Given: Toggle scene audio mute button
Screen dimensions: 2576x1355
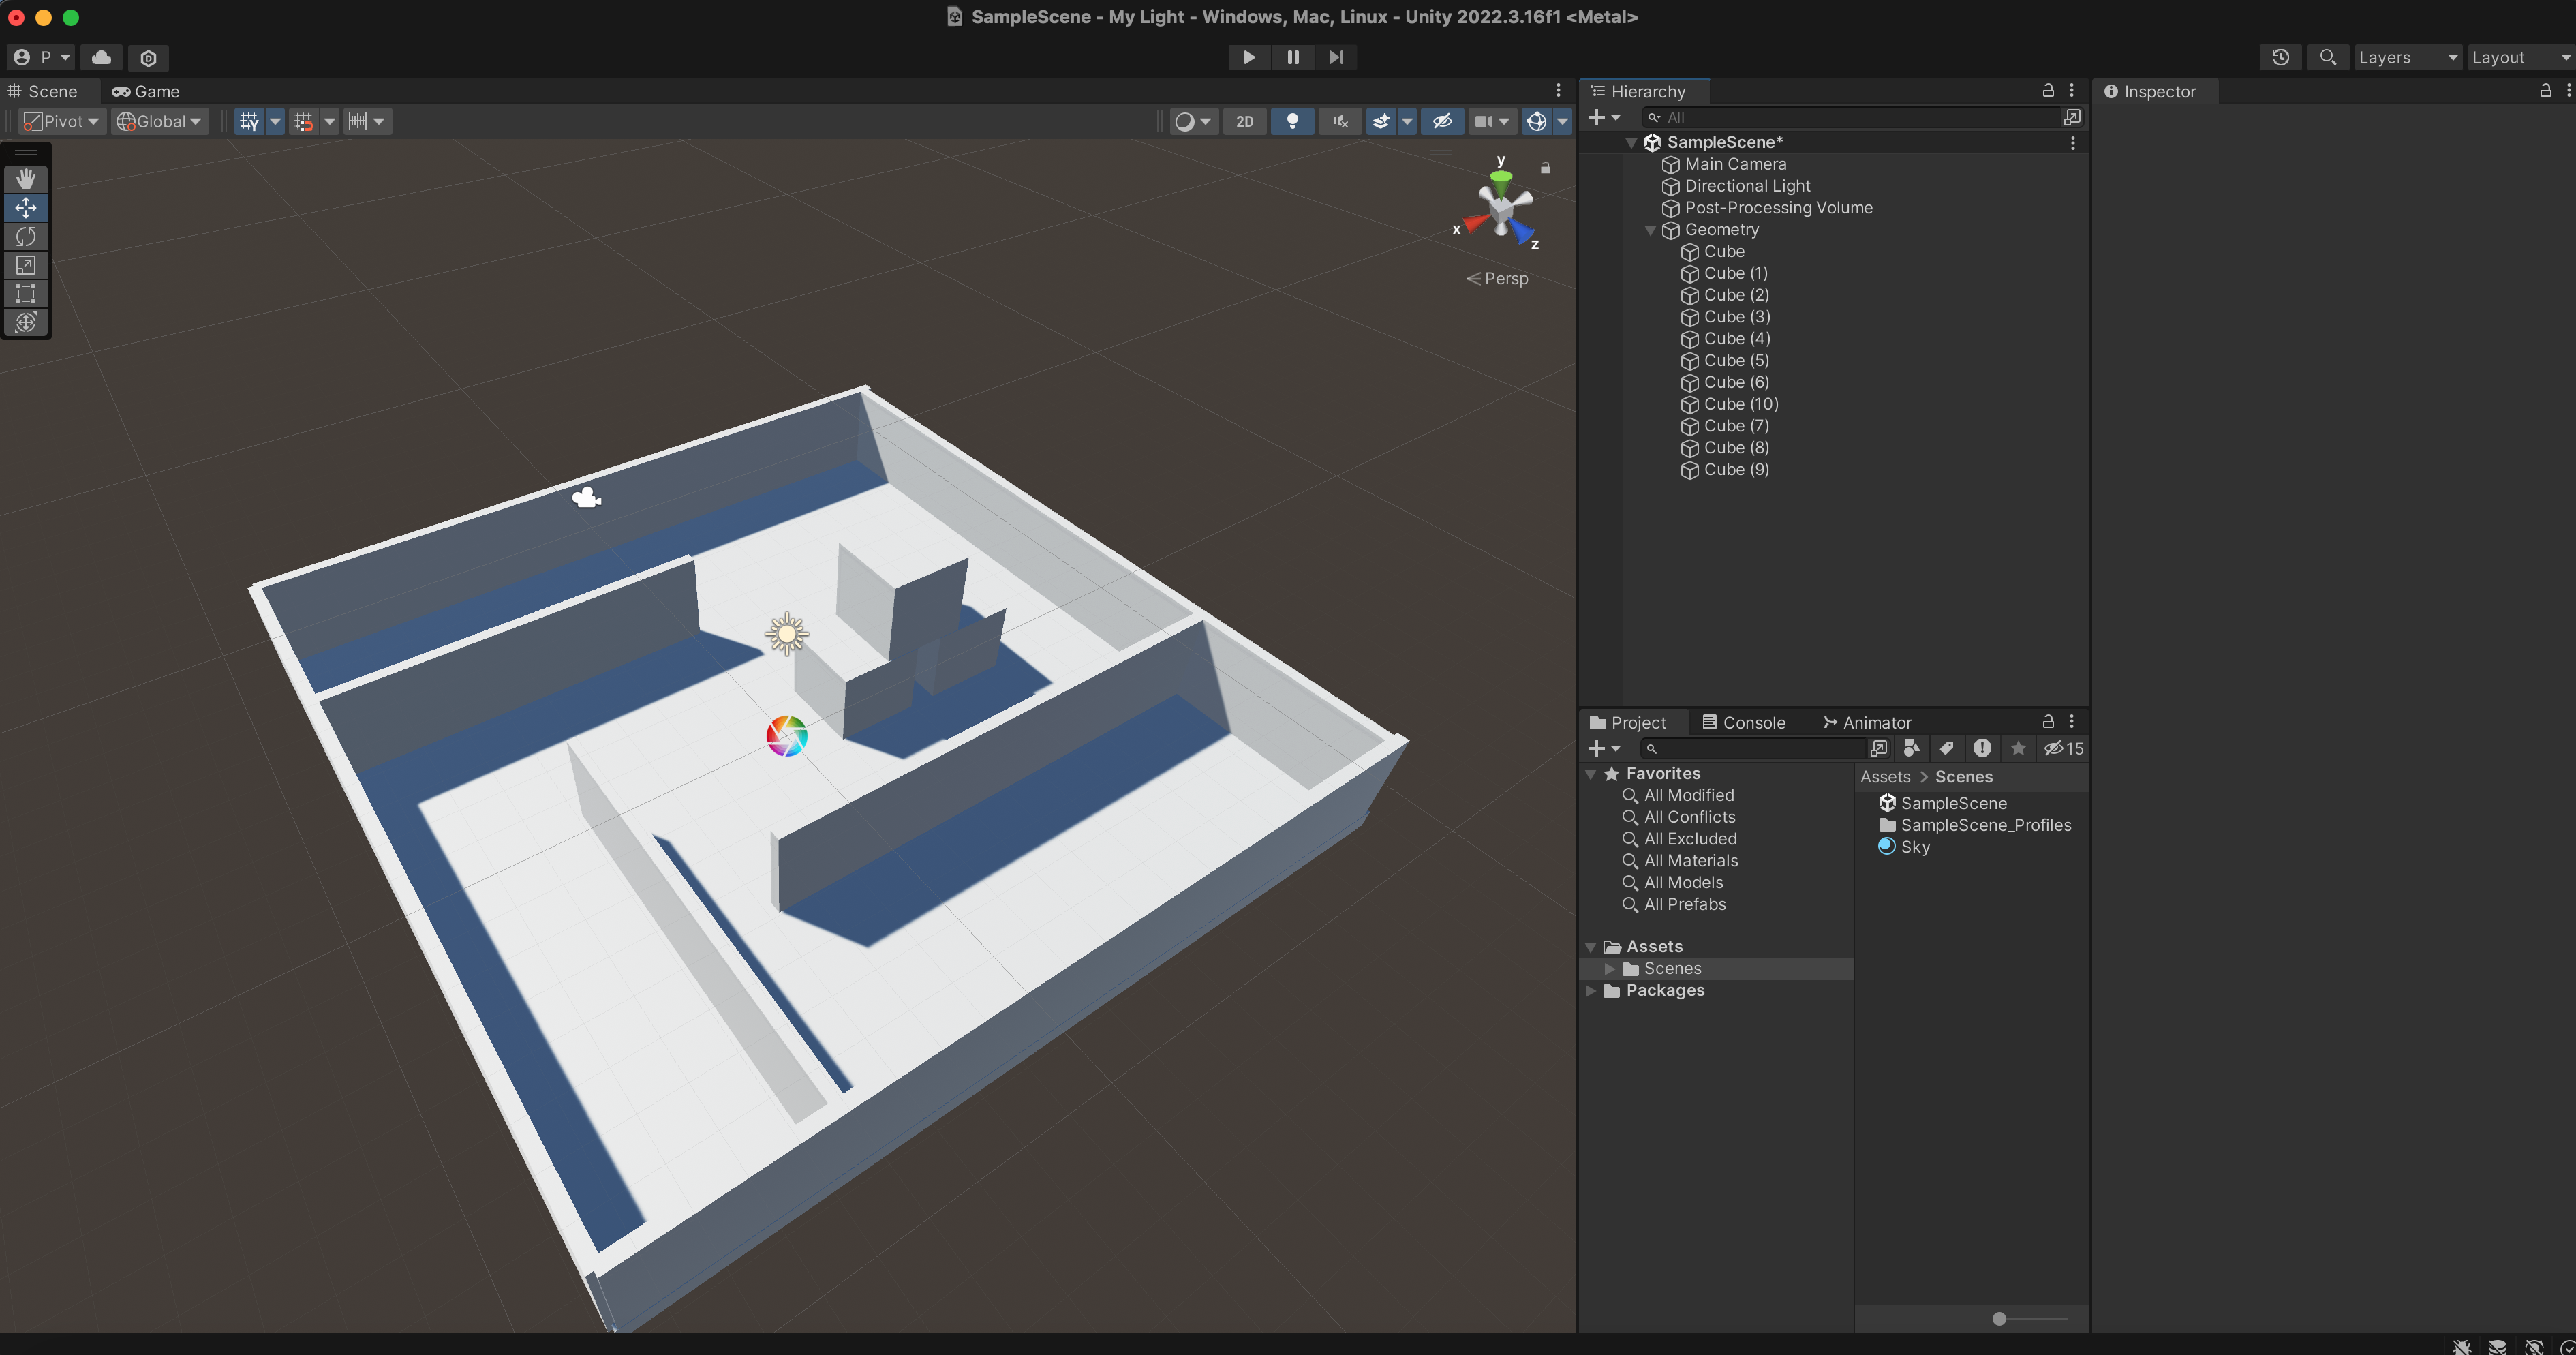Looking at the screenshot, I should 1340,121.
